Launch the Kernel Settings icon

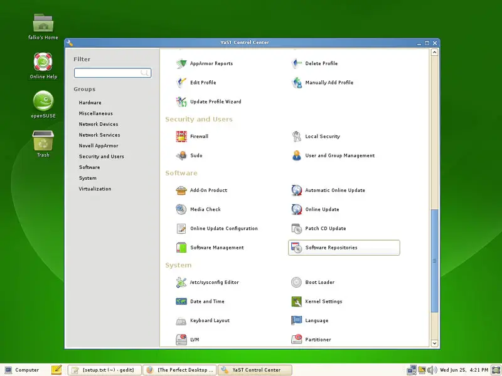click(x=296, y=301)
